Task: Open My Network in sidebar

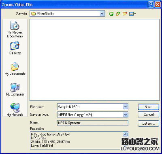Action: (15, 110)
